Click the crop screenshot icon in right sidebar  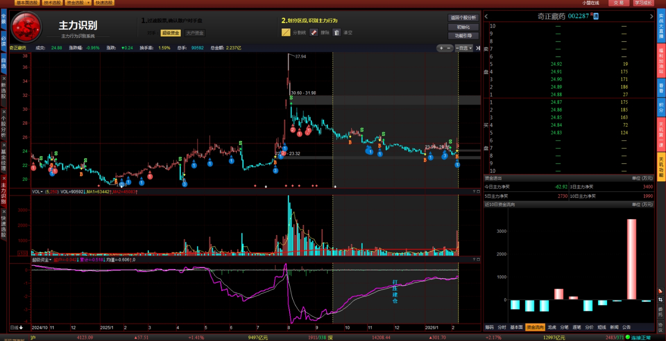pyautogui.click(x=660, y=300)
